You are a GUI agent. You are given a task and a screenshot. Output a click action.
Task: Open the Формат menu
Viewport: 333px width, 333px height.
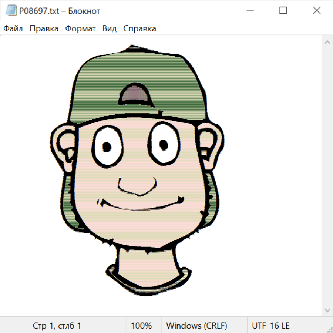tap(80, 29)
